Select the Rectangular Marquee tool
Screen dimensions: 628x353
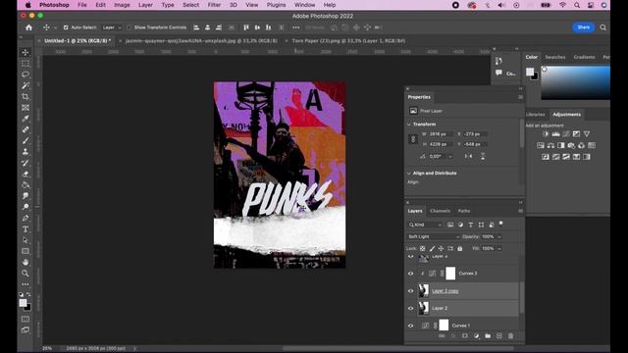point(26,63)
